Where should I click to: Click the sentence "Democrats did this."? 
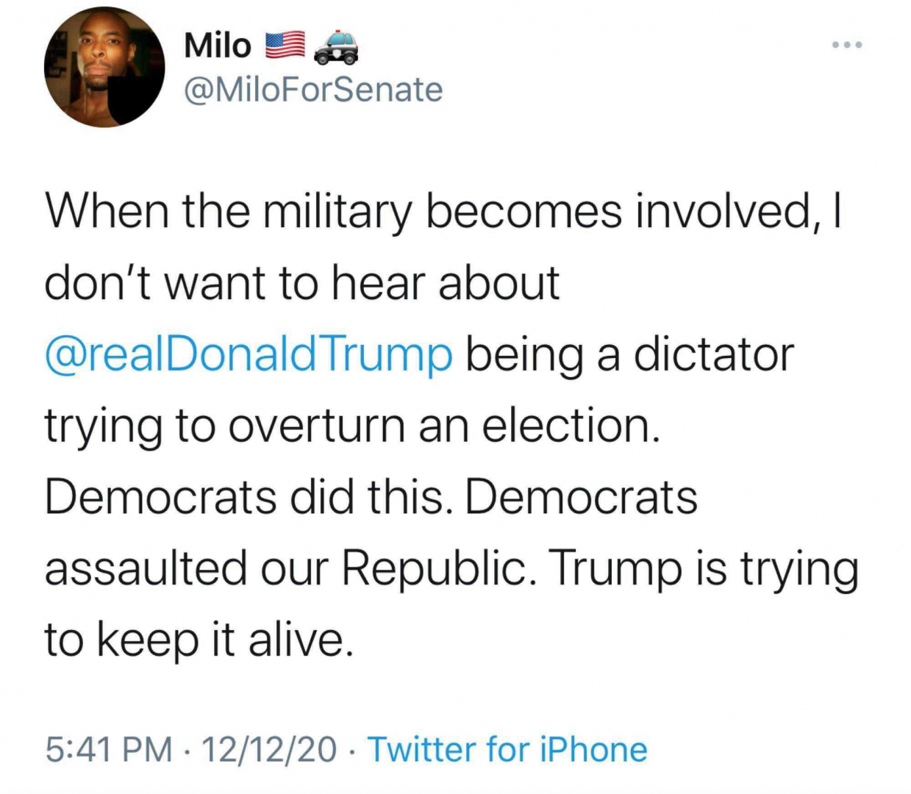tap(247, 497)
